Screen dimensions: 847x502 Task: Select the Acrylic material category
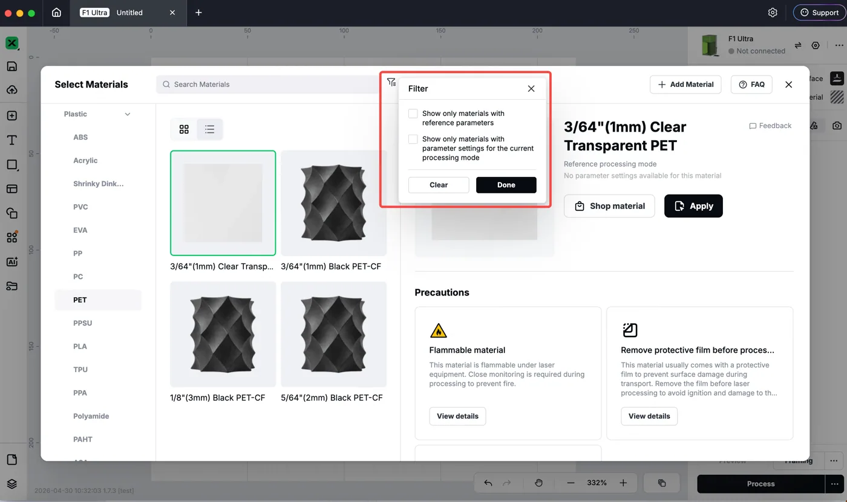coord(85,161)
